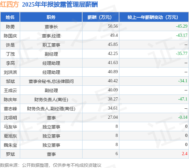Image resolution: width=189 pixels, height=168 pixels.
Task: Select the 董志峰 name cell
Action: [10, 109]
